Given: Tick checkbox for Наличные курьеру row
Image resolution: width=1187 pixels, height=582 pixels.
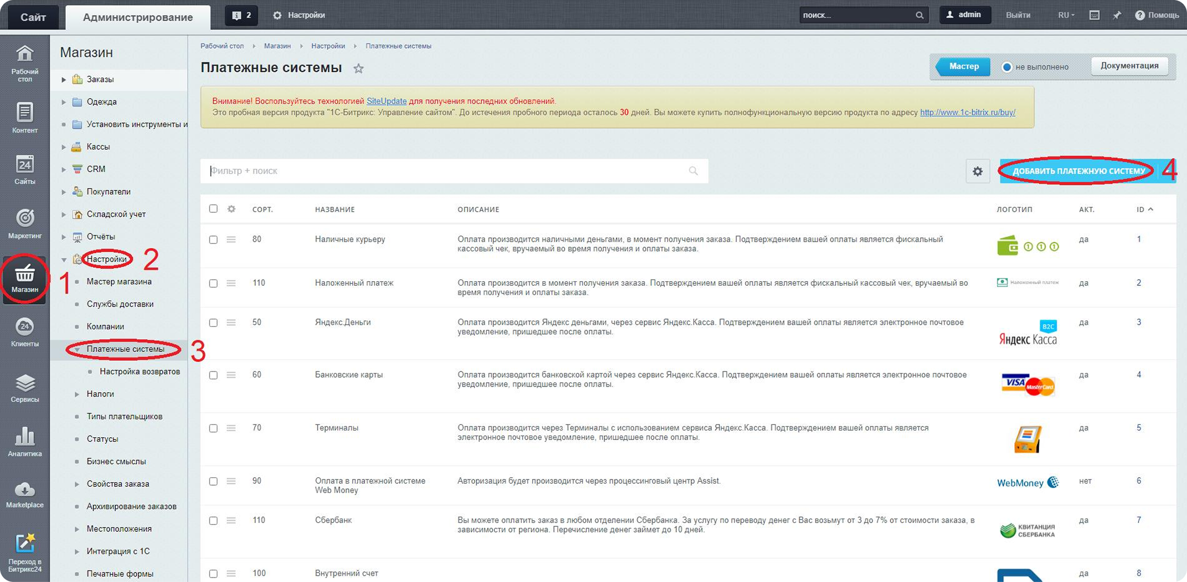Looking at the screenshot, I should 213,239.
